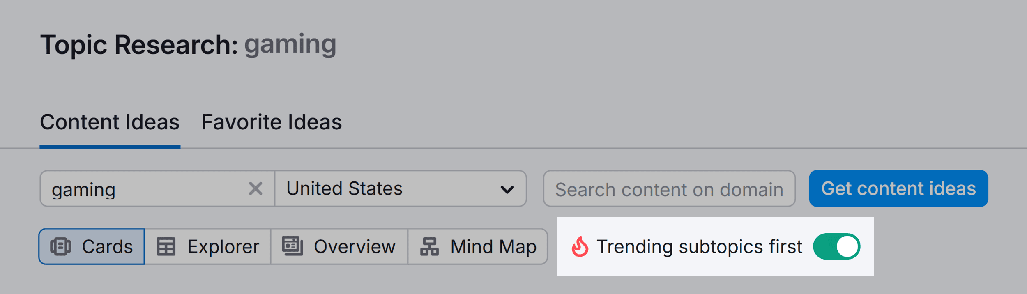Click the Cards view icon

pos(60,247)
